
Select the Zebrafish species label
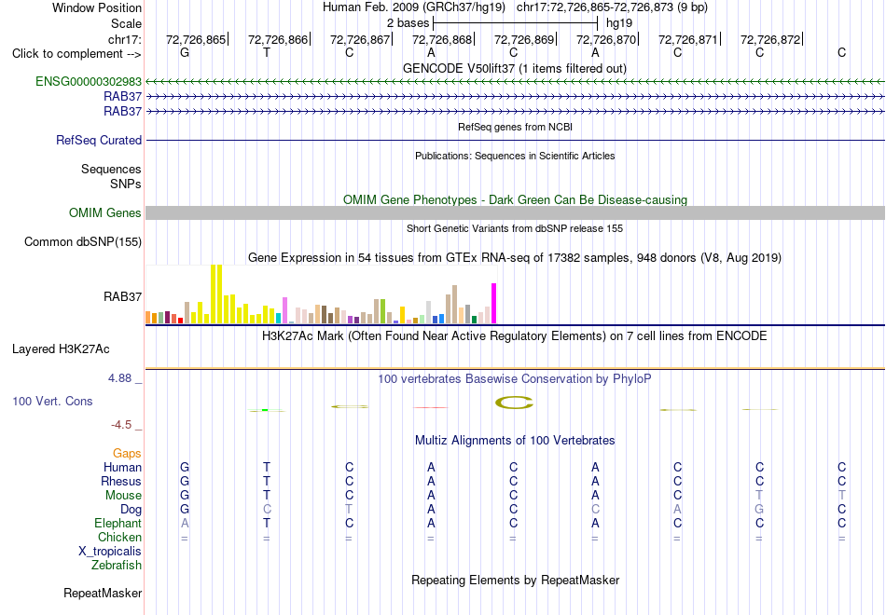tap(117, 565)
